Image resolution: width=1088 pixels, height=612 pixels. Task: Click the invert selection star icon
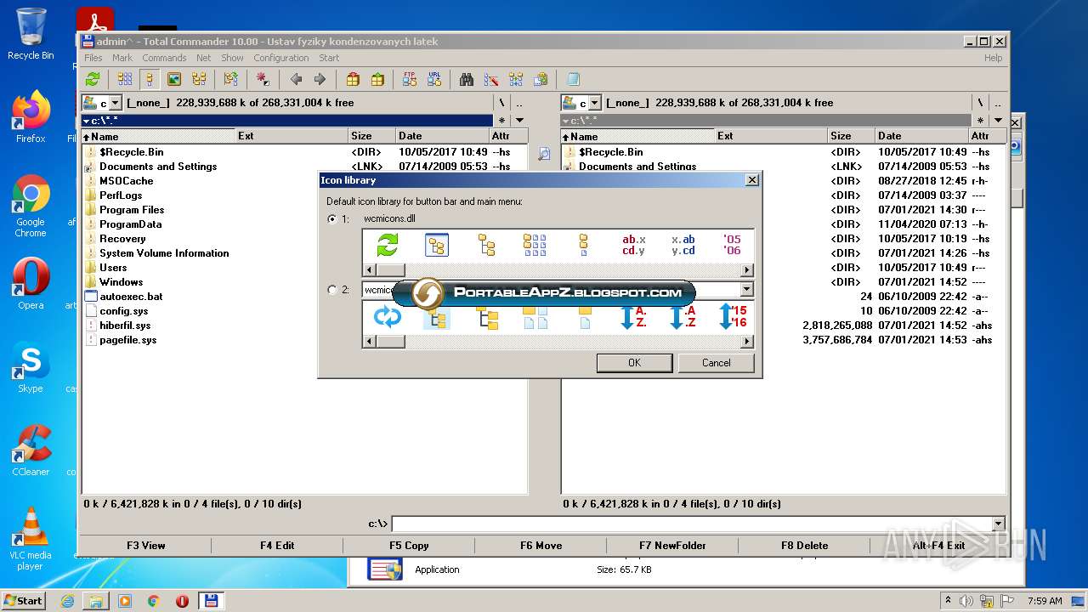[263, 79]
